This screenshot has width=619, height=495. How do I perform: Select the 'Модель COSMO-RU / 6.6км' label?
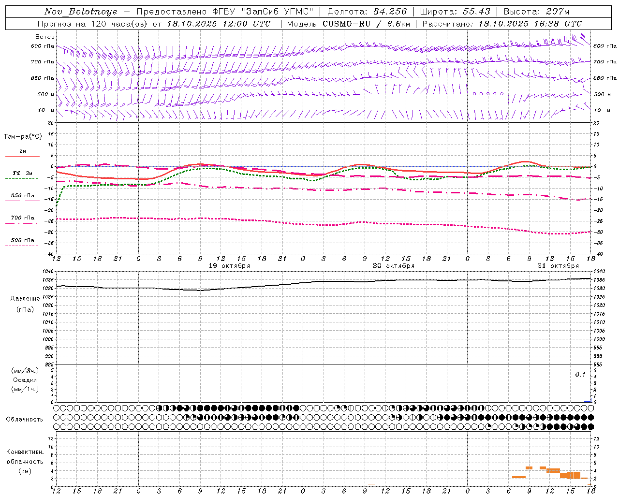[x=348, y=24]
